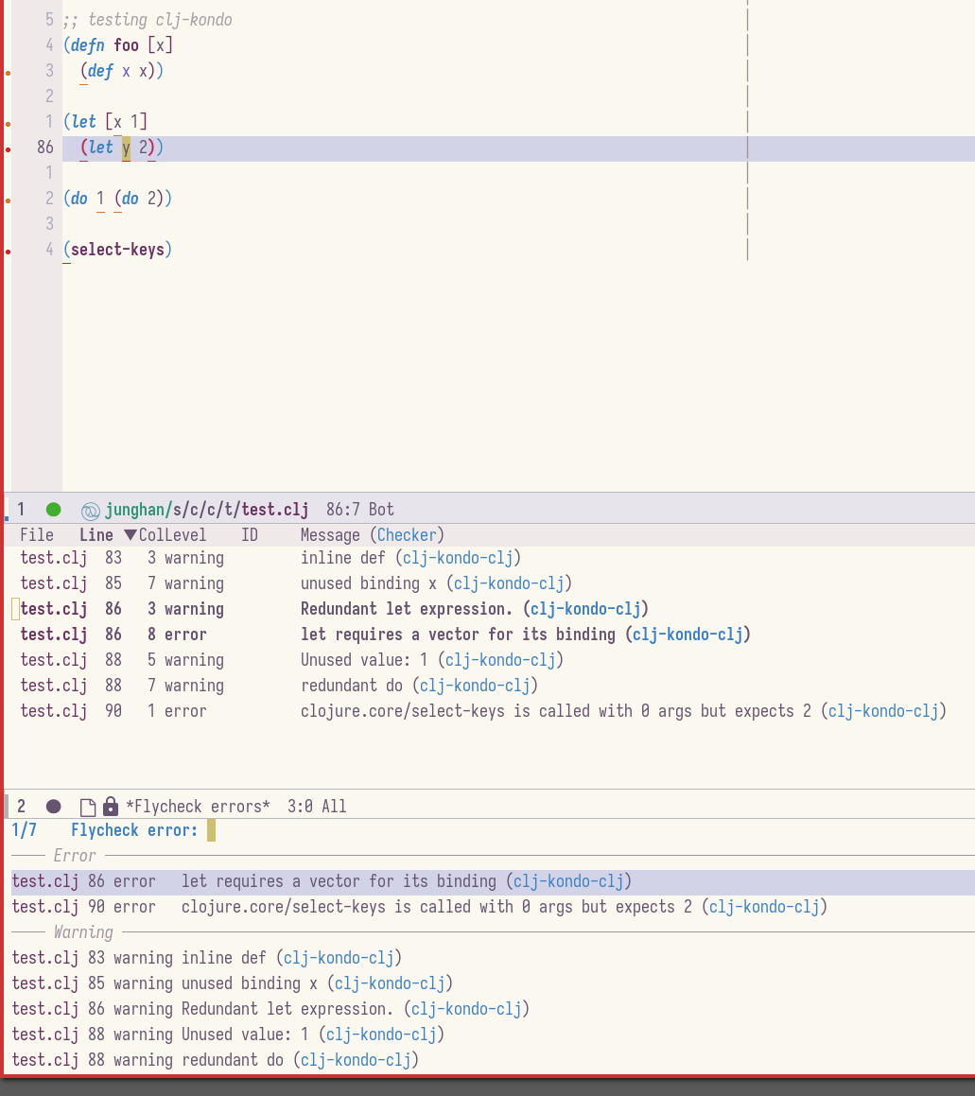Image resolution: width=975 pixels, height=1096 pixels.
Task: Click the Clojure swirl icon beside junghan
Action: [x=91, y=511]
